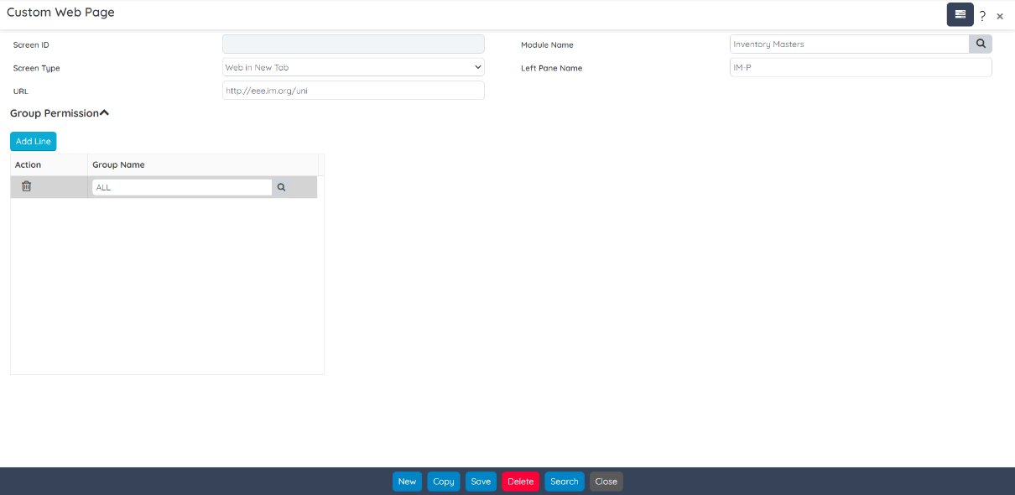Click the Module Name search magnifier icon
The width and height of the screenshot is (1015, 495).
981,44
